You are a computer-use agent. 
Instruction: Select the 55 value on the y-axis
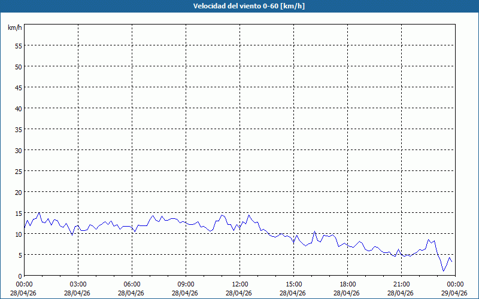pyautogui.click(x=18, y=45)
